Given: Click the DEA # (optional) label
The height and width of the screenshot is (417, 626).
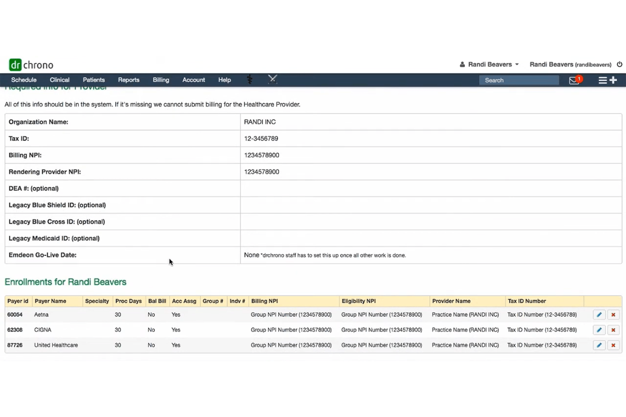Looking at the screenshot, I should coord(34,188).
